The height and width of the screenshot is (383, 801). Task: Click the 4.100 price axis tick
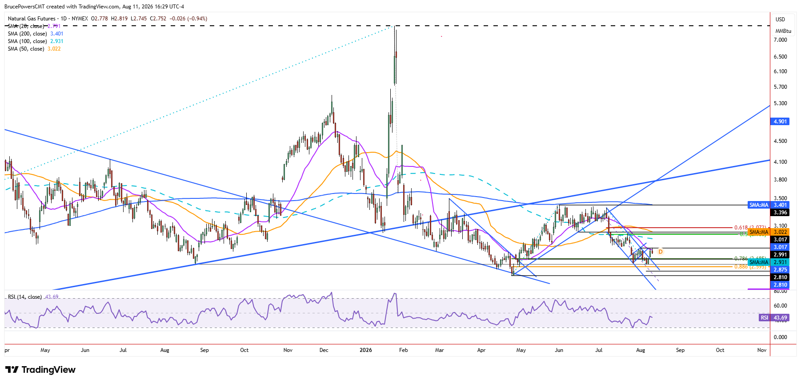click(780, 162)
